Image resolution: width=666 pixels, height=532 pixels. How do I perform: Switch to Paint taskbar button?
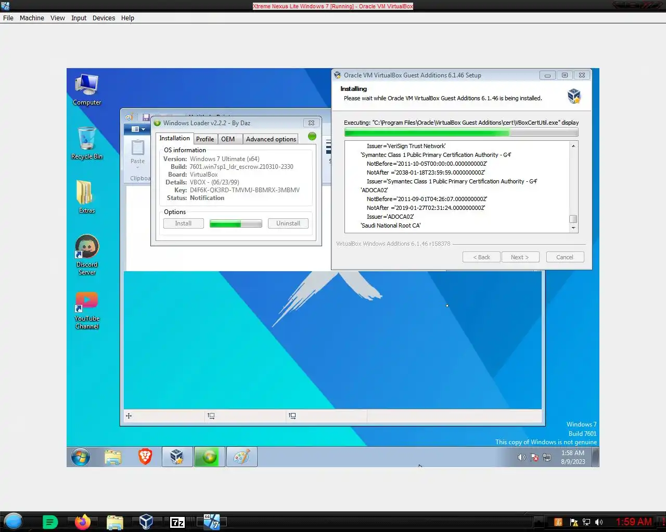[x=241, y=457]
